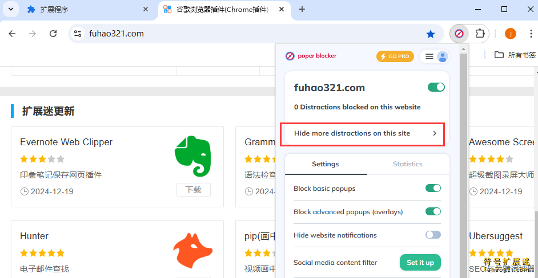
Task: Open the tab search dropdown arrow
Action: (x=11, y=9)
